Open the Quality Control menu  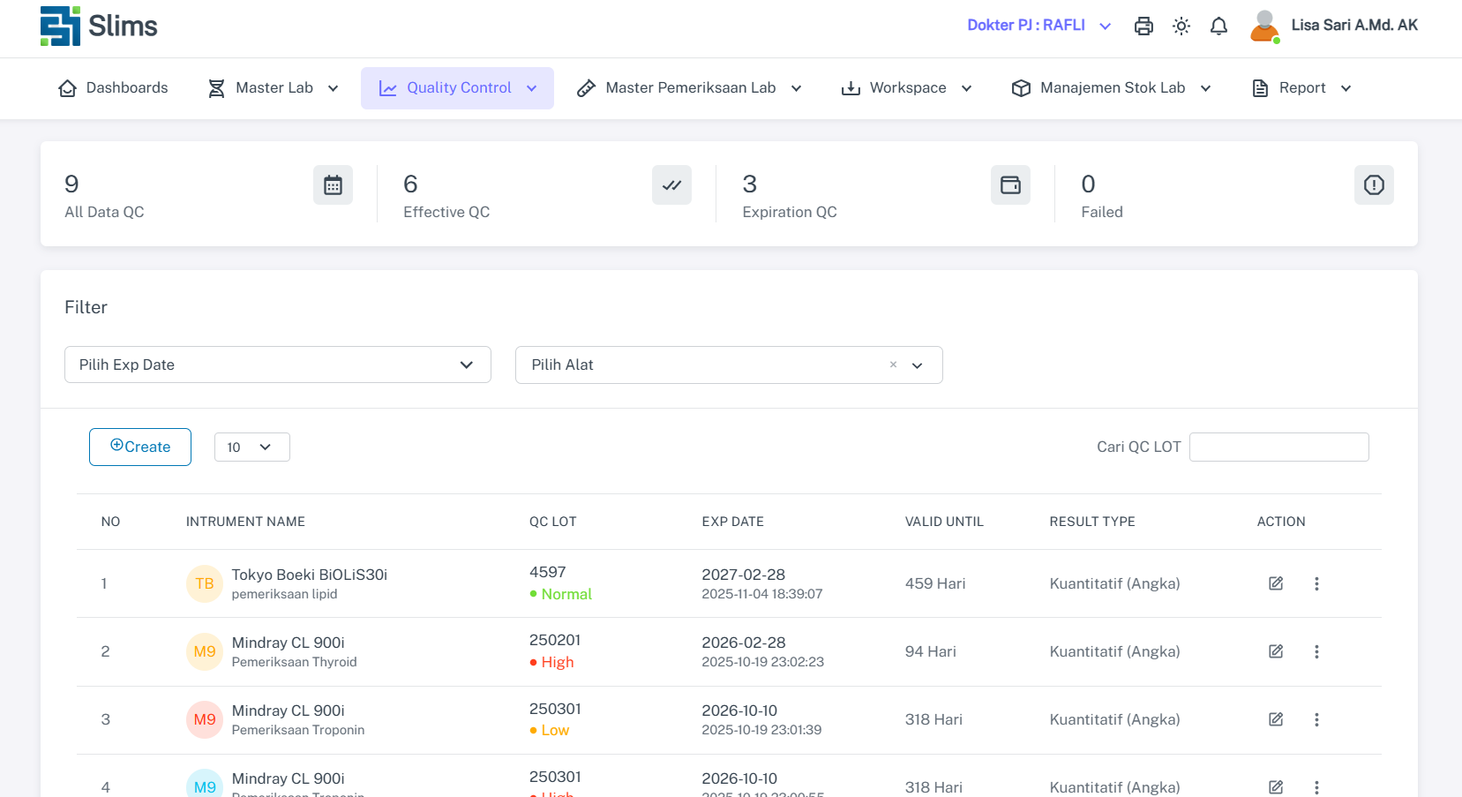(457, 88)
